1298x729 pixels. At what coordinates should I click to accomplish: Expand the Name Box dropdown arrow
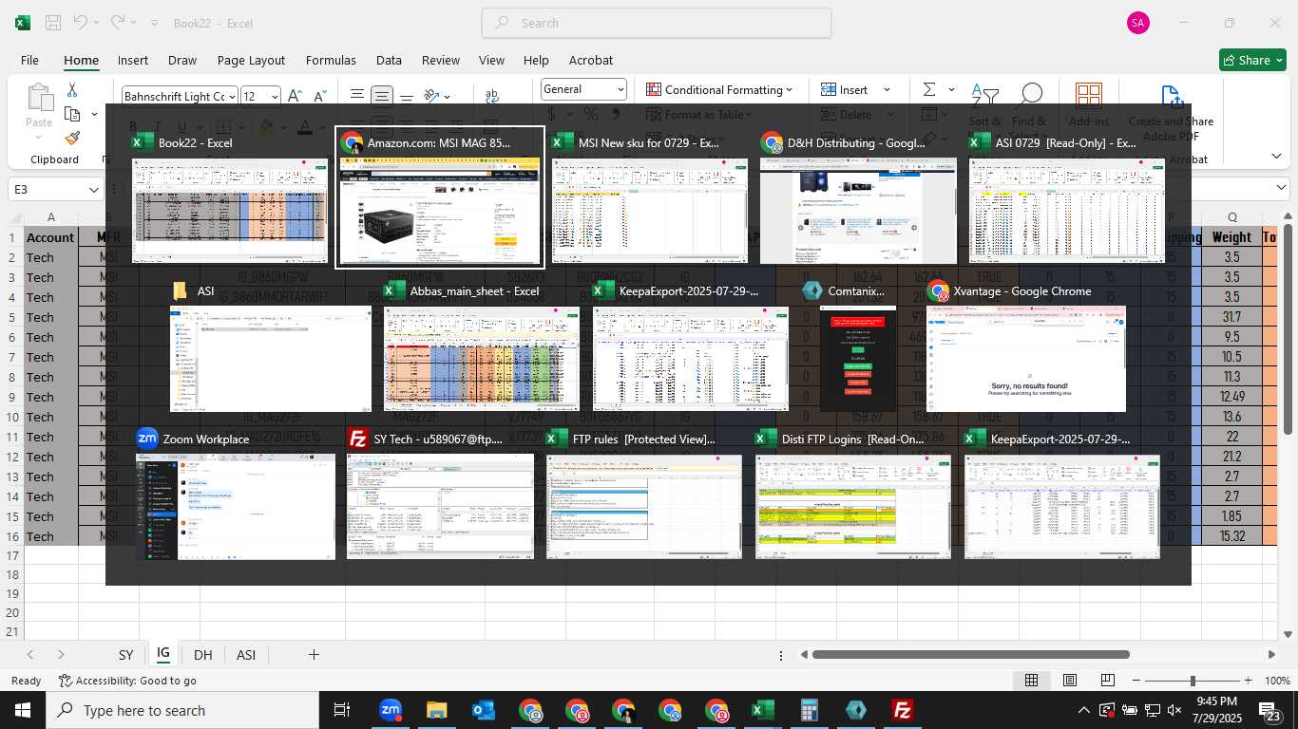(x=93, y=190)
